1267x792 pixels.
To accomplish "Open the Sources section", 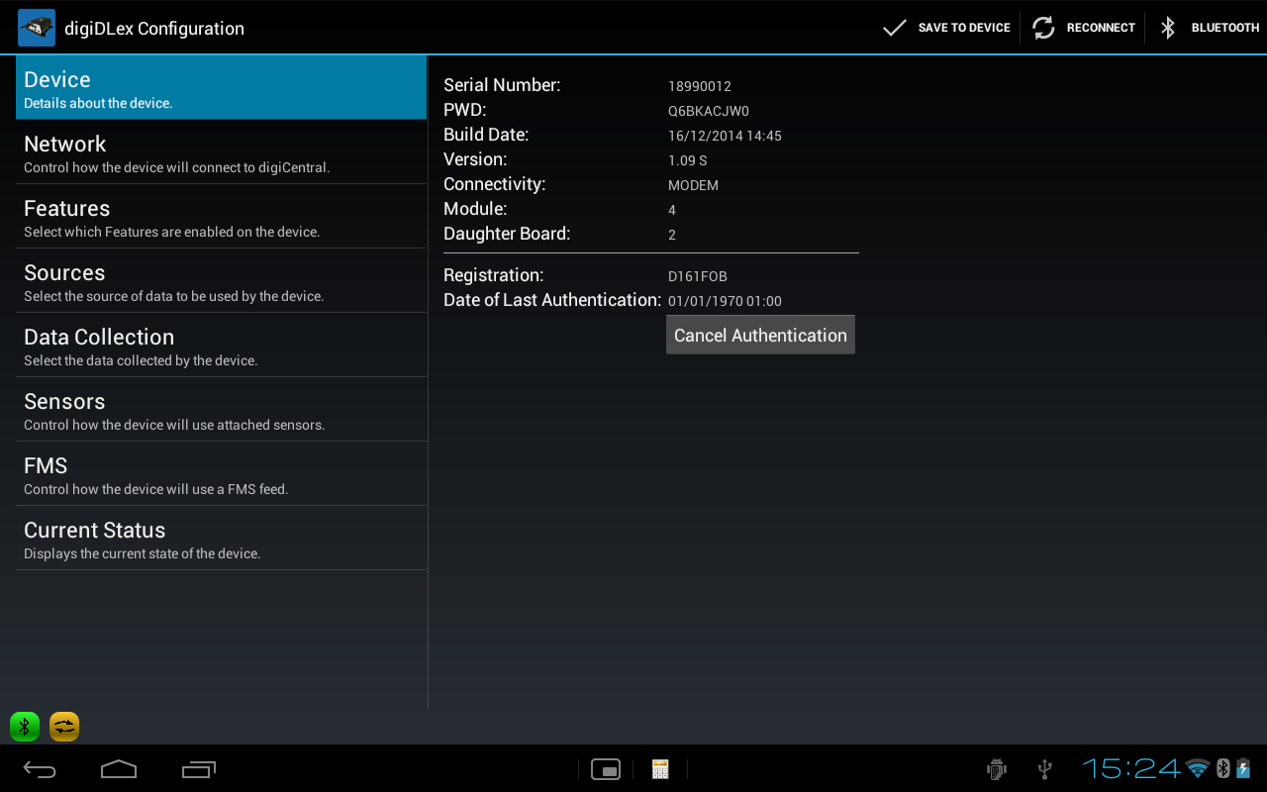I will [221, 281].
